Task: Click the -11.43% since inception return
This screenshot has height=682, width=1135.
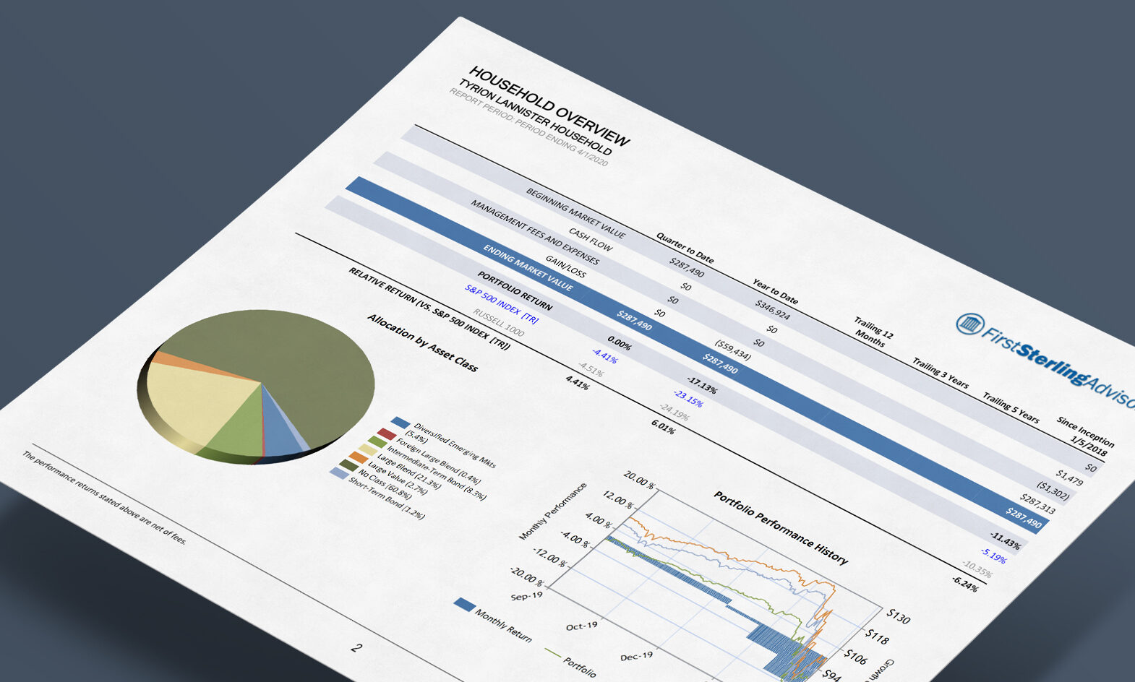Action: (x=1005, y=540)
